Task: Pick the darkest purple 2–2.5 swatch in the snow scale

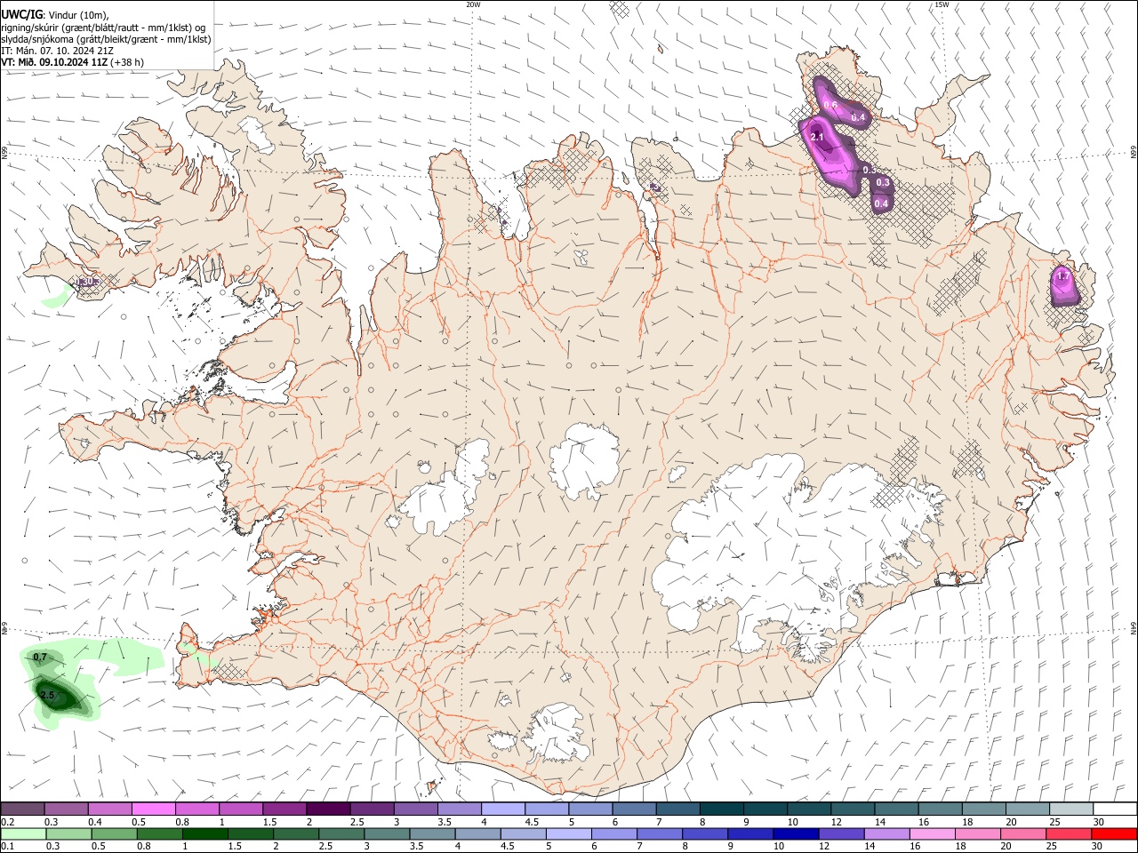Action: (x=328, y=809)
